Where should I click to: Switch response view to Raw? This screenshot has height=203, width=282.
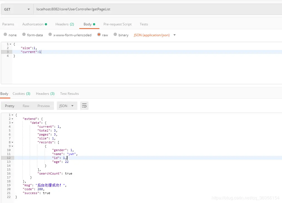tap(26, 106)
